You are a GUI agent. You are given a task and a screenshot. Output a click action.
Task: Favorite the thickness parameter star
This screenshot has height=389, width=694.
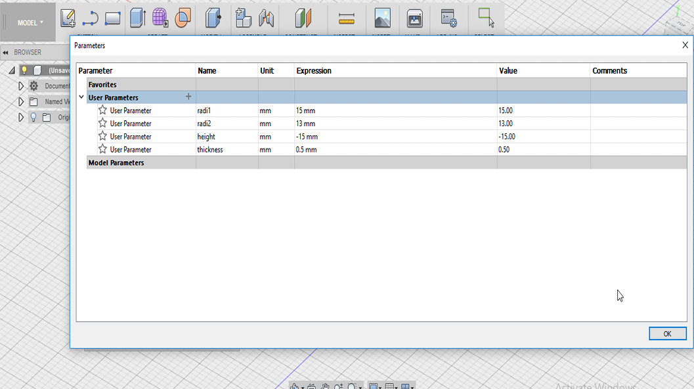[x=102, y=149]
